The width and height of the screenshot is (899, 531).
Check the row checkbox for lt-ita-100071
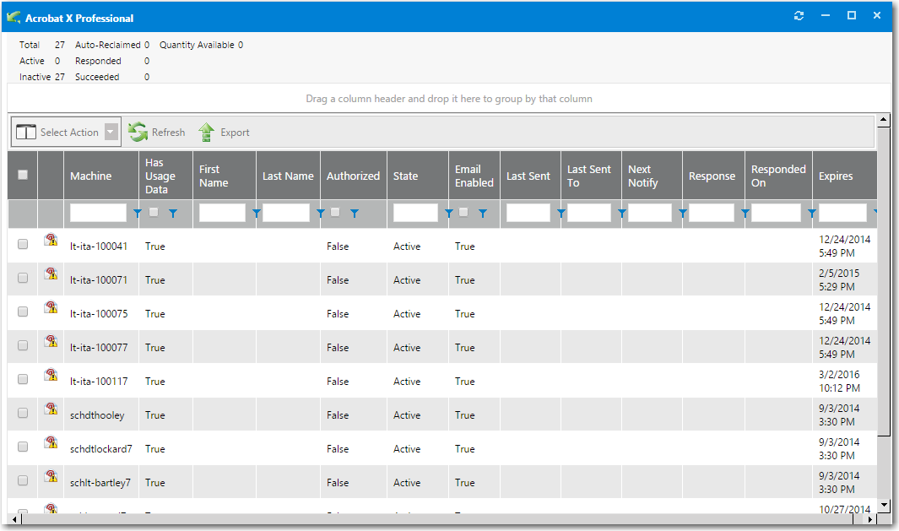(x=23, y=278)
